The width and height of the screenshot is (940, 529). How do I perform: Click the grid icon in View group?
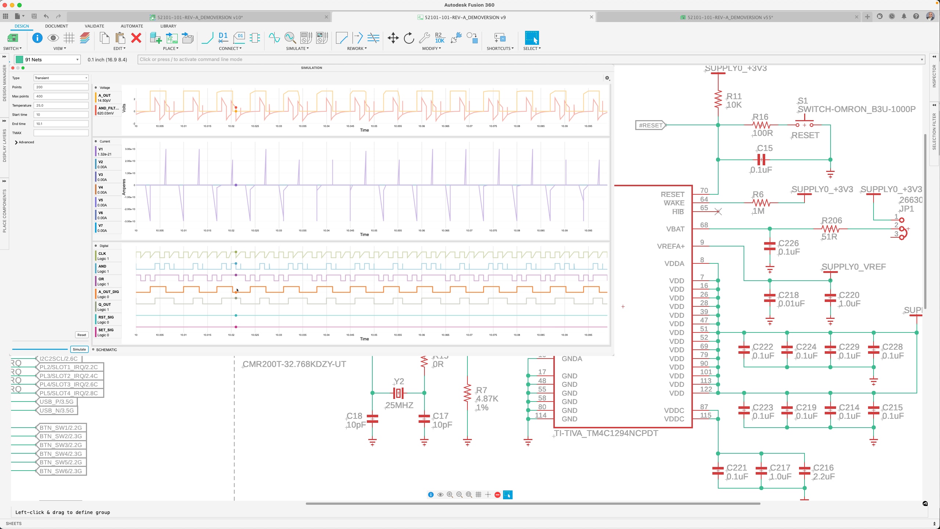tap(69, 38)
